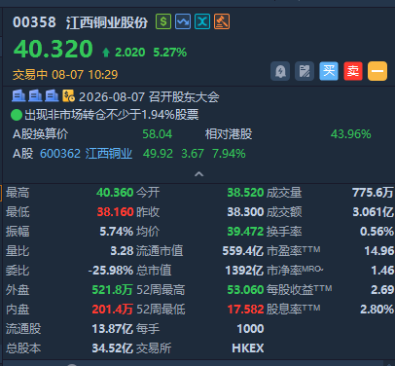
Task: Click the first building company event icon
Action: point(18,96)
